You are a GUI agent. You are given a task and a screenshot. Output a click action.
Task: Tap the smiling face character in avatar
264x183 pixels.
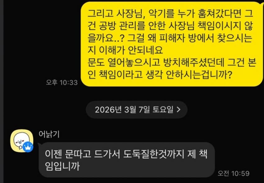[20, 140]
